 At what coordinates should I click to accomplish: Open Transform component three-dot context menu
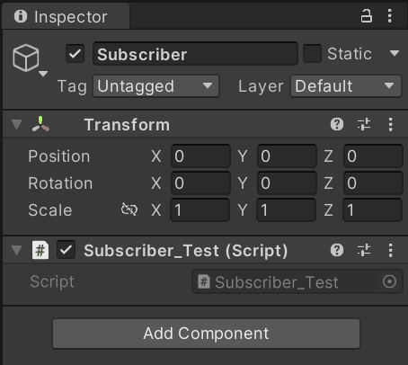point(390,124)
